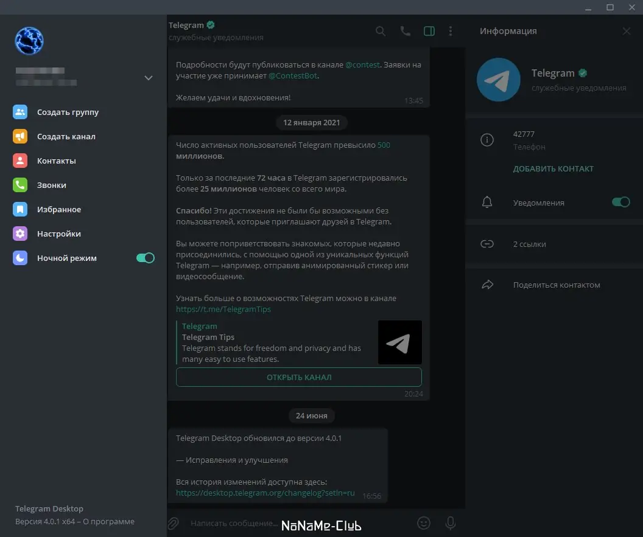643x537 pixels.
Task: Click the profile avatar in side menu
Action: coord(29,41)
